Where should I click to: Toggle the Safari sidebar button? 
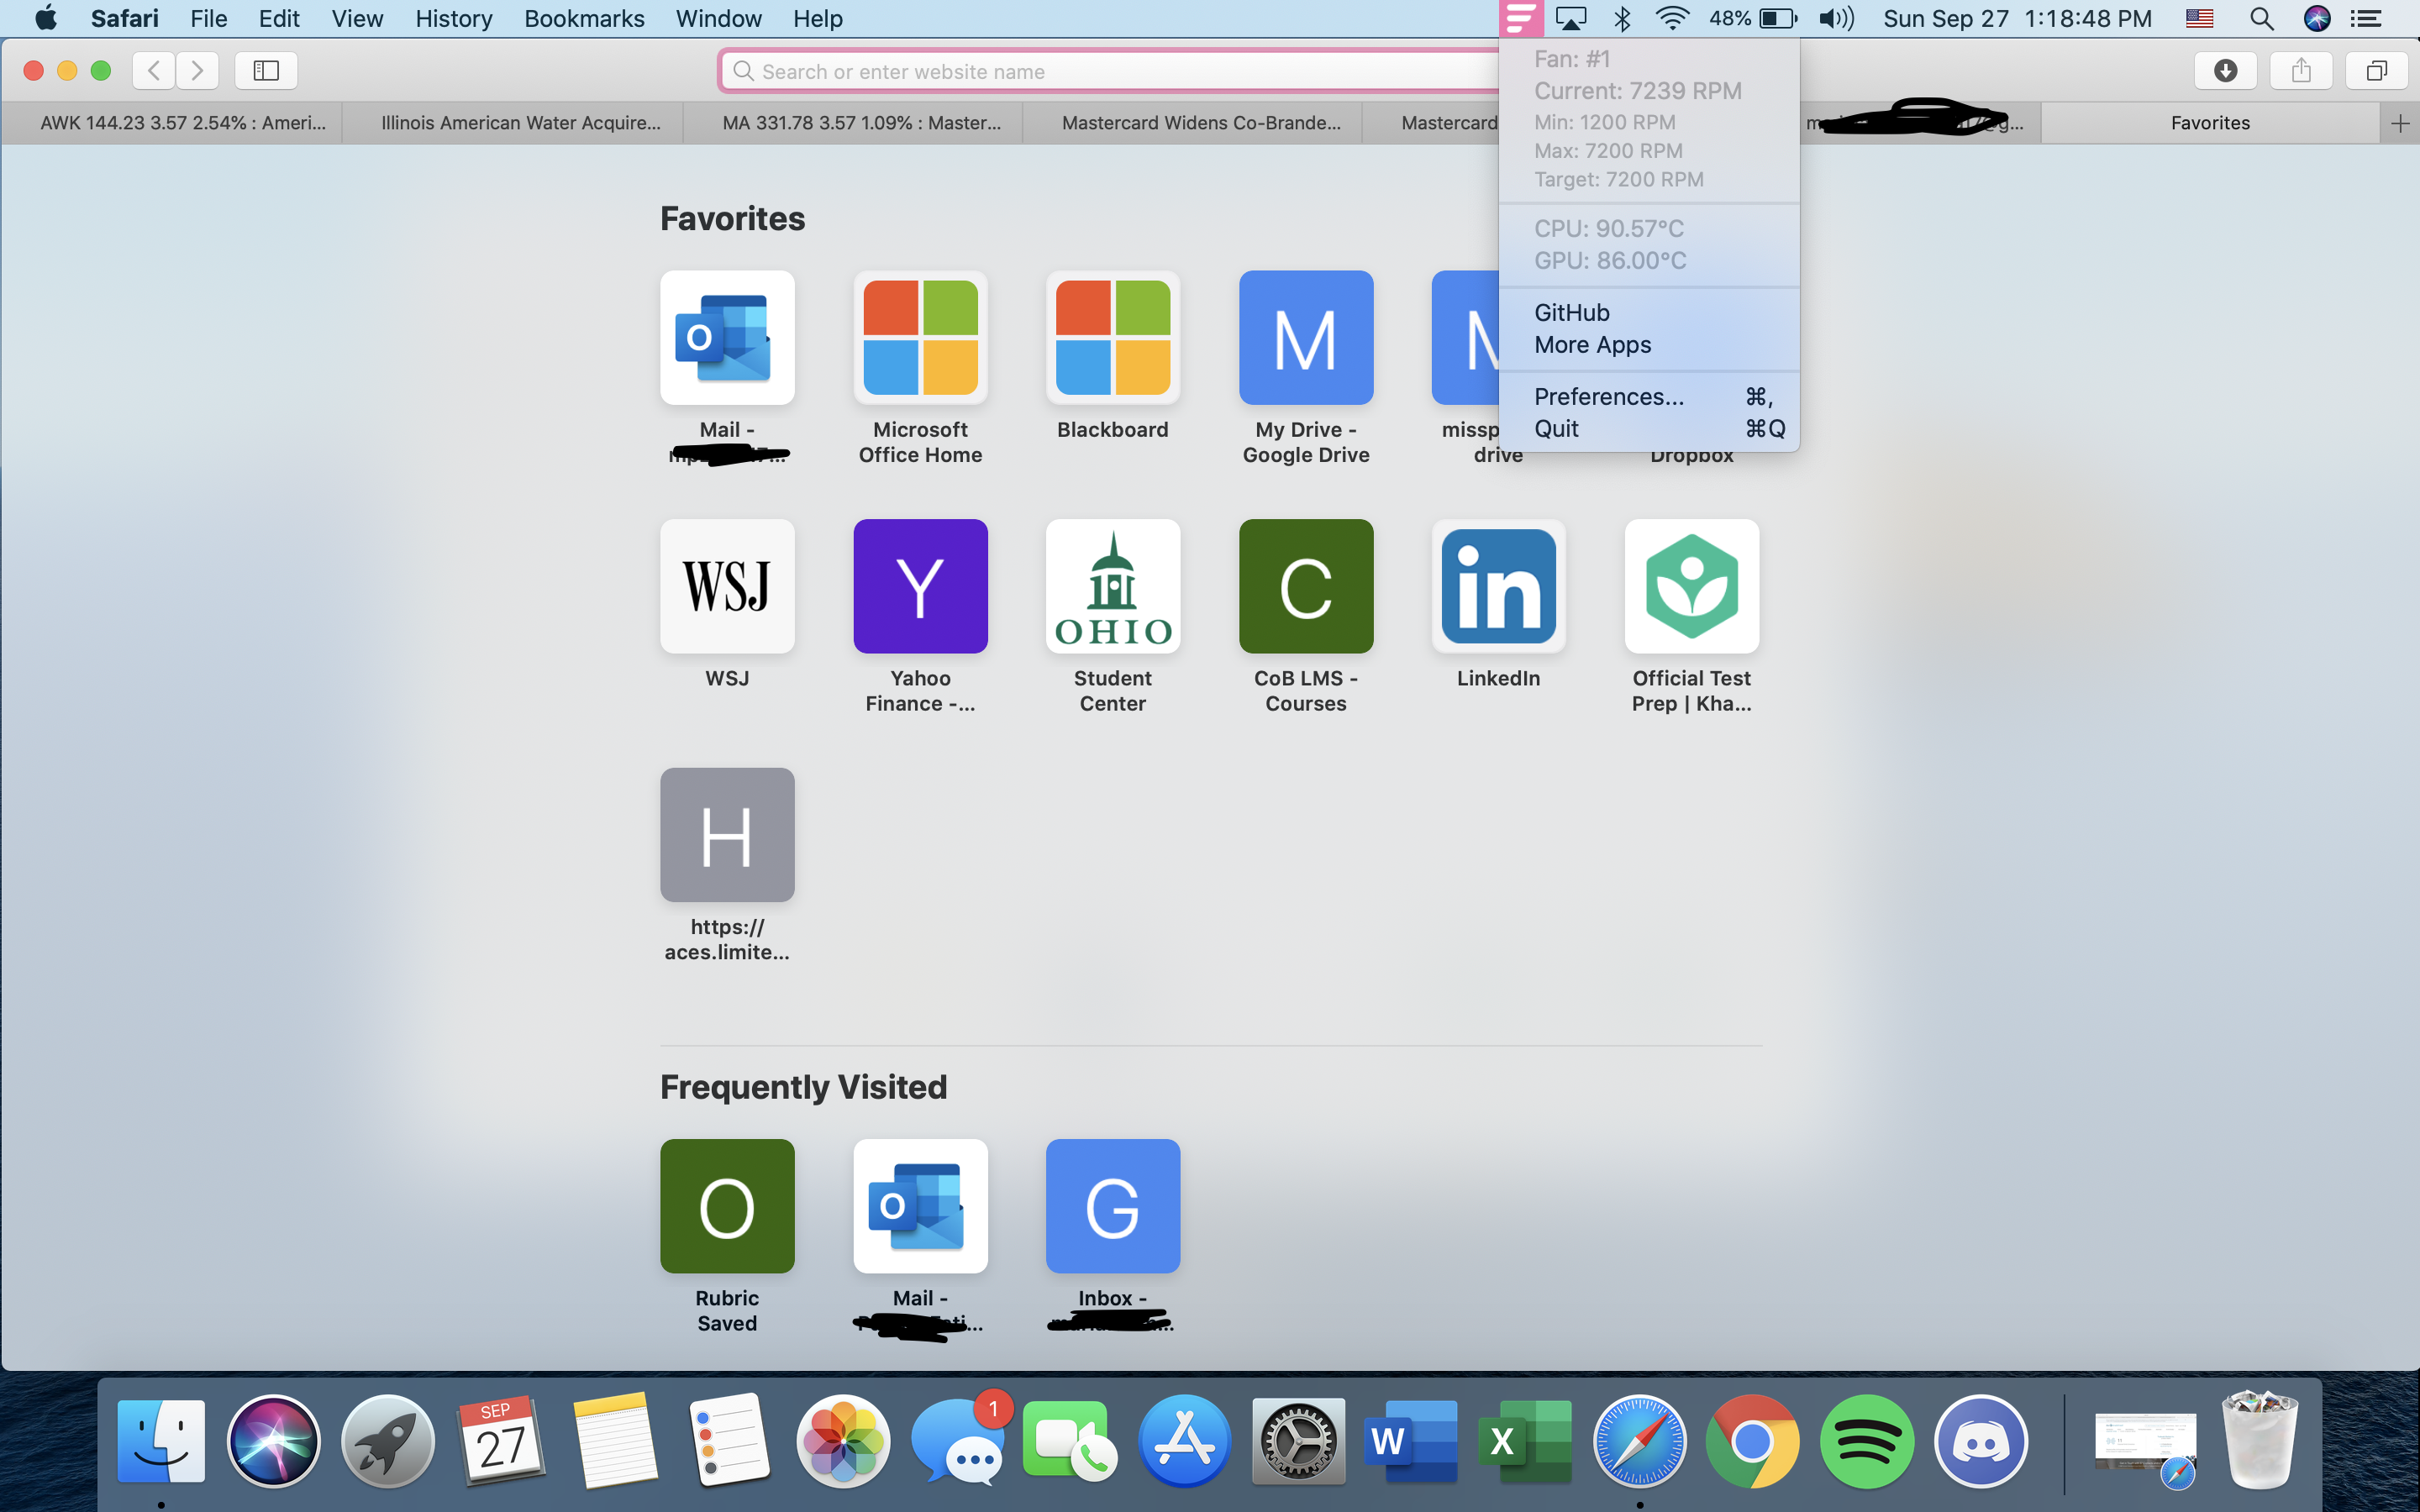(x=266, y=70)
